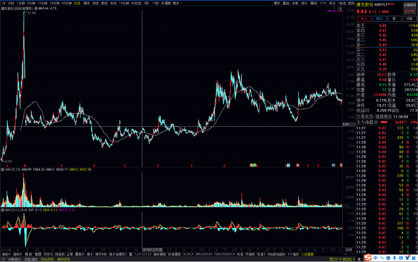Viewport: 418px width, 262px height.
Task: Open the 日线 period selector at bottom right
Action: 349,250
